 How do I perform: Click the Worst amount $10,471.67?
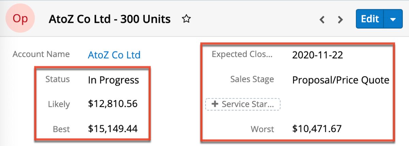click(317, 129)
